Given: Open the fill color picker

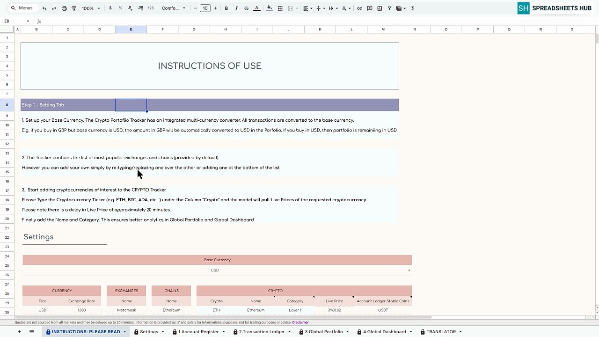Looking at the screenshot, I should coord(270,8).
